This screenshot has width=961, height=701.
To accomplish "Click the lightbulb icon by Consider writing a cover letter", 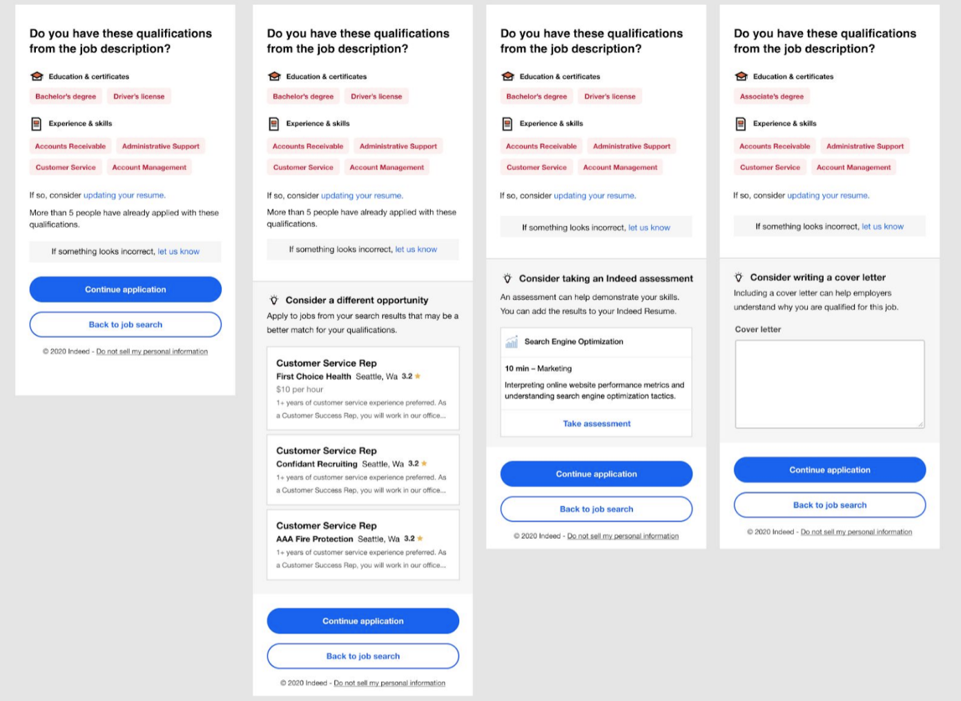I will pyautogui.click(x=739, y=277).
